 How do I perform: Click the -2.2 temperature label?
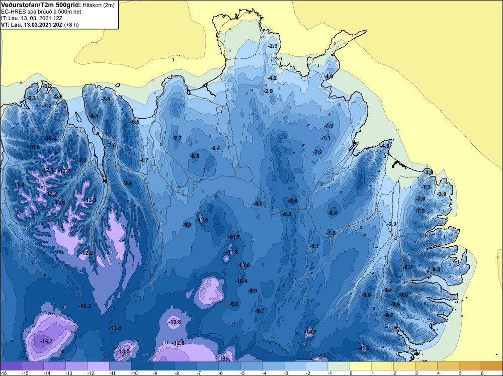pos(392,224)
